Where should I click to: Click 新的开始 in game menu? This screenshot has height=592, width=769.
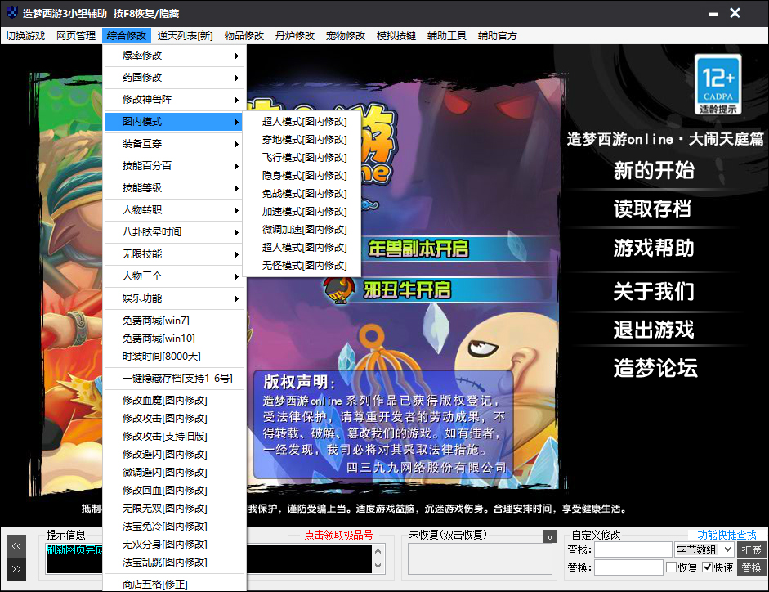coord(654,171)
